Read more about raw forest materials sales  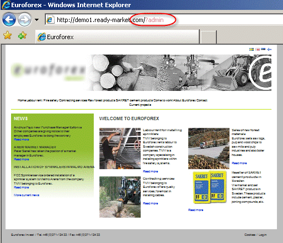click(239, 163)
